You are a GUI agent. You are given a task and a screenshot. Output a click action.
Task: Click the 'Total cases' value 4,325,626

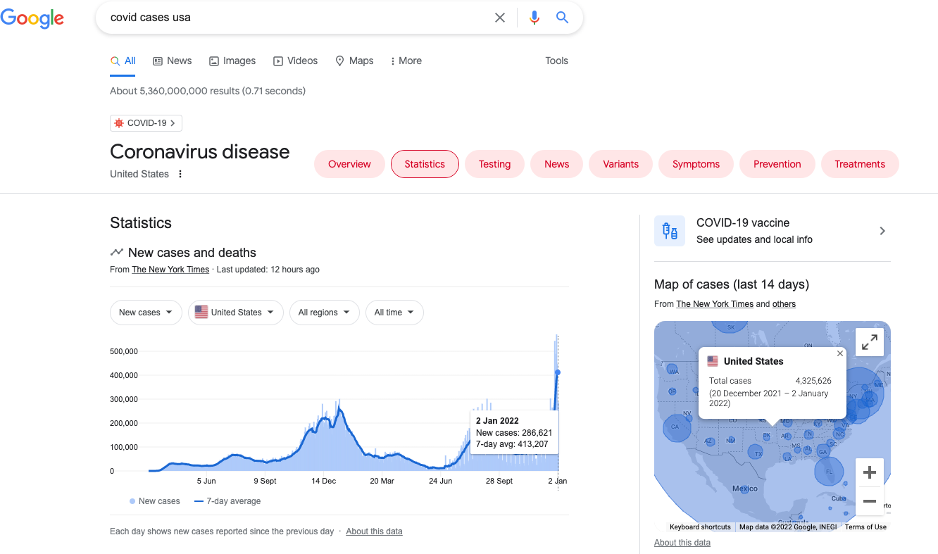tap(813, 381)
